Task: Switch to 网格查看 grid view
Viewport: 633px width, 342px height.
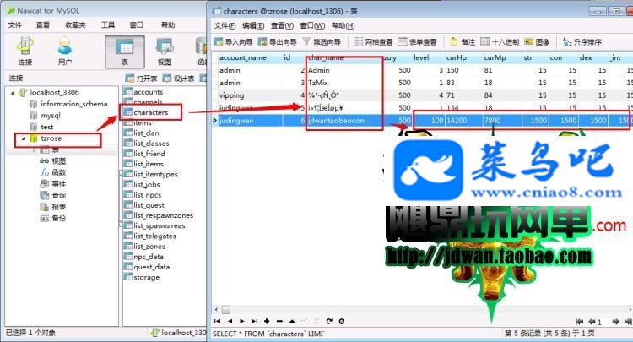Action: click(373, 42)
